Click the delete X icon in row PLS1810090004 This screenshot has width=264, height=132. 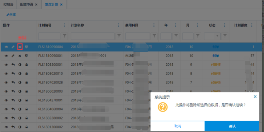click(x=20, y=47)
